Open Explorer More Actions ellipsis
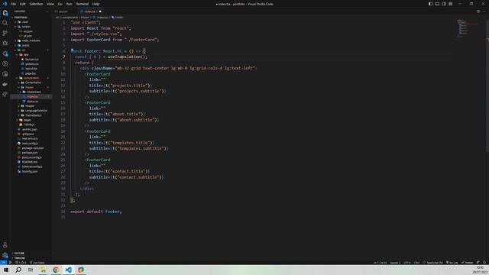489x275 pixels. [x=47, y=11]
